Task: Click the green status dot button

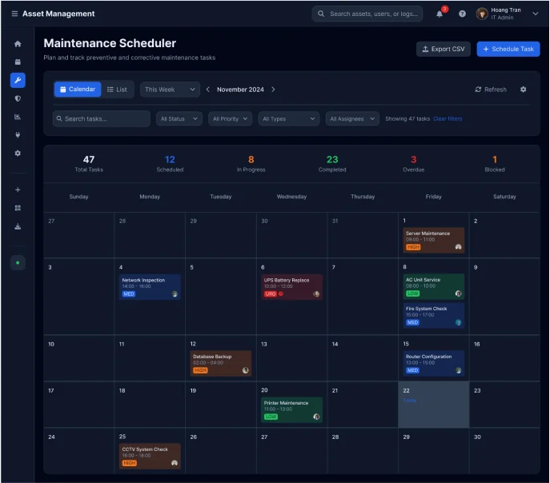Action: coord(18,262)
